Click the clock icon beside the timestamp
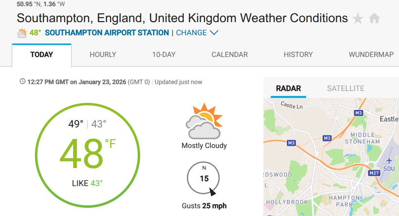This screenshot has width=399, height=216. point(23,82)
